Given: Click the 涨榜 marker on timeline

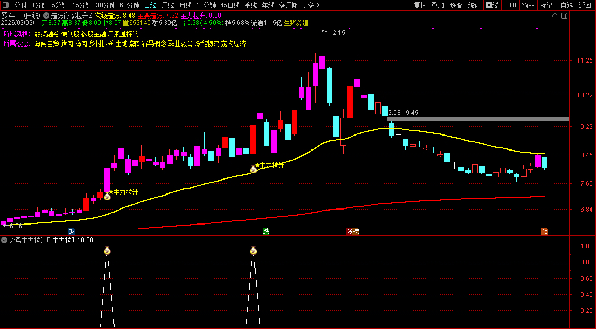Looking at the screenshot, I should (x=353, y=231).
